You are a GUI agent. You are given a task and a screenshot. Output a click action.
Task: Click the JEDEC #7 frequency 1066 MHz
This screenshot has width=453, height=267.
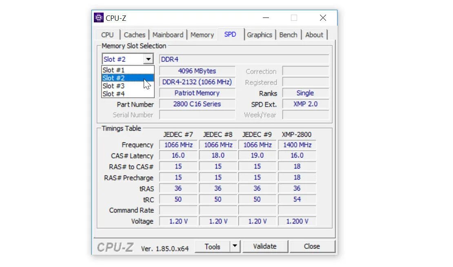click(x=178, y=145)
